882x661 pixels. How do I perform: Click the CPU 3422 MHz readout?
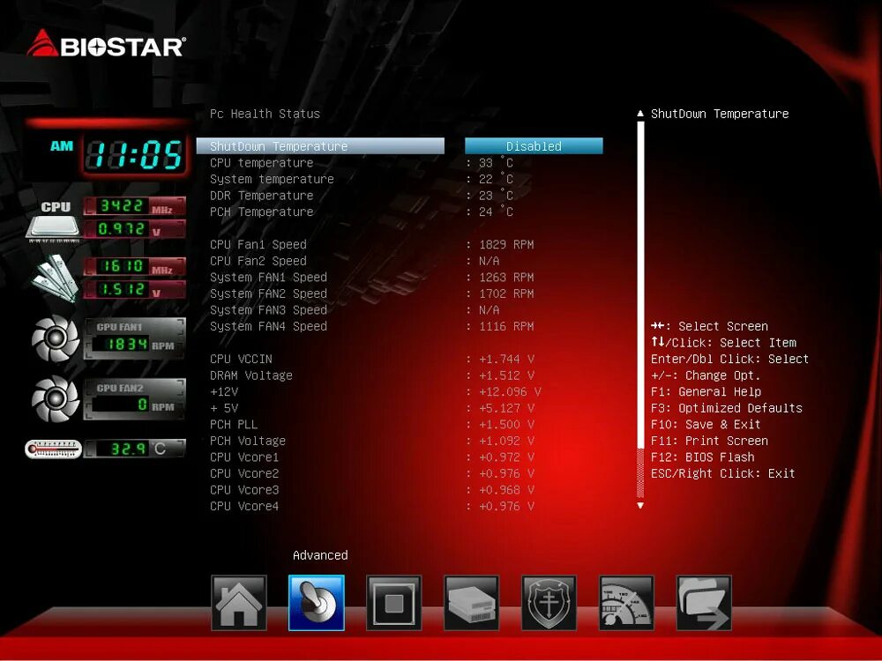pyautogui.click(x=134, y=206)
